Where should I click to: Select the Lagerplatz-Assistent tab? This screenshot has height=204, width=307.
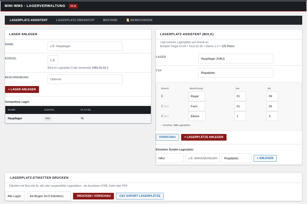[x=28, y=20]
